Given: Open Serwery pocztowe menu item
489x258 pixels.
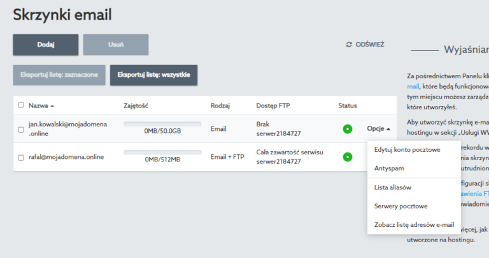Looking at the screenshot, I should pos(400,206).
